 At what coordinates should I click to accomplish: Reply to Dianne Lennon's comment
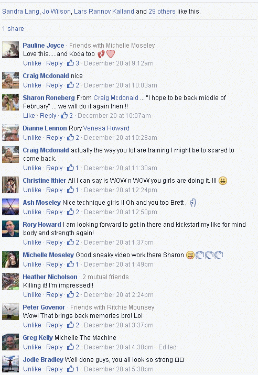tap(55, 138)
